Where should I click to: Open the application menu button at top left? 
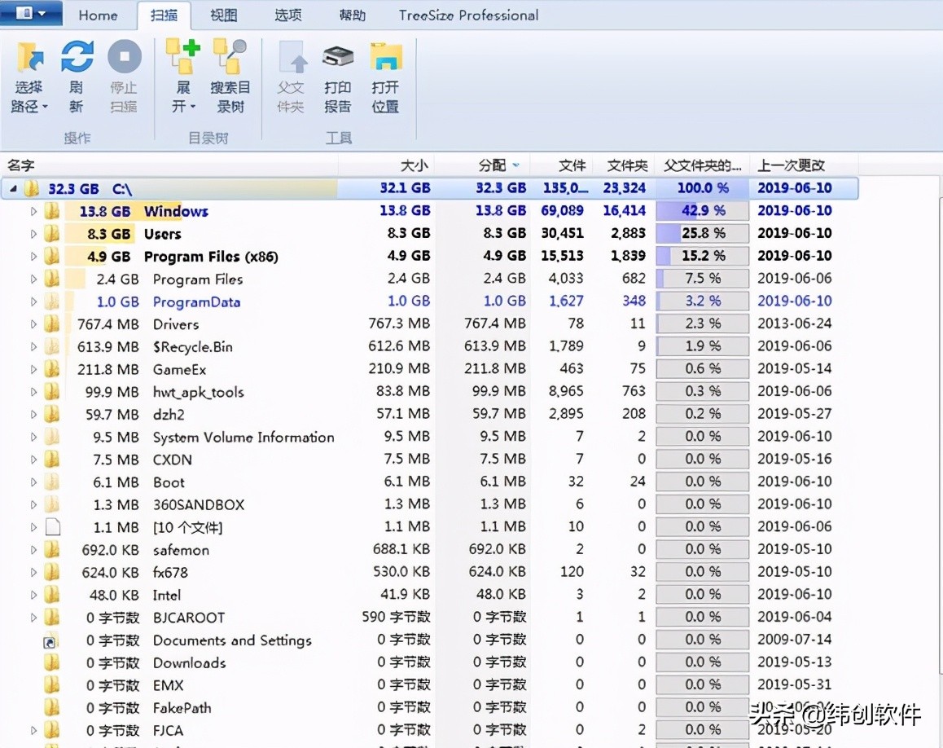[x=31, y=14]
